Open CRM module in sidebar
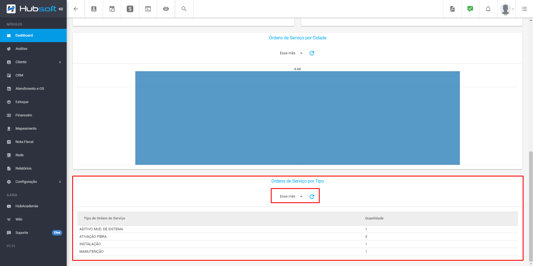The image size is (533, 266). pos(33,75)
